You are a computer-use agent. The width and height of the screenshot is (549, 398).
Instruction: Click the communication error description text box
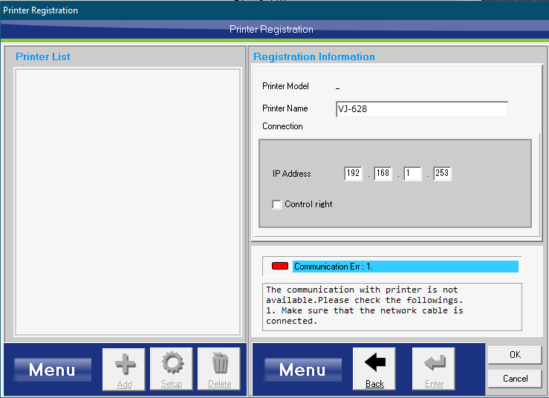pyautogui.click(x=392, y=307)
